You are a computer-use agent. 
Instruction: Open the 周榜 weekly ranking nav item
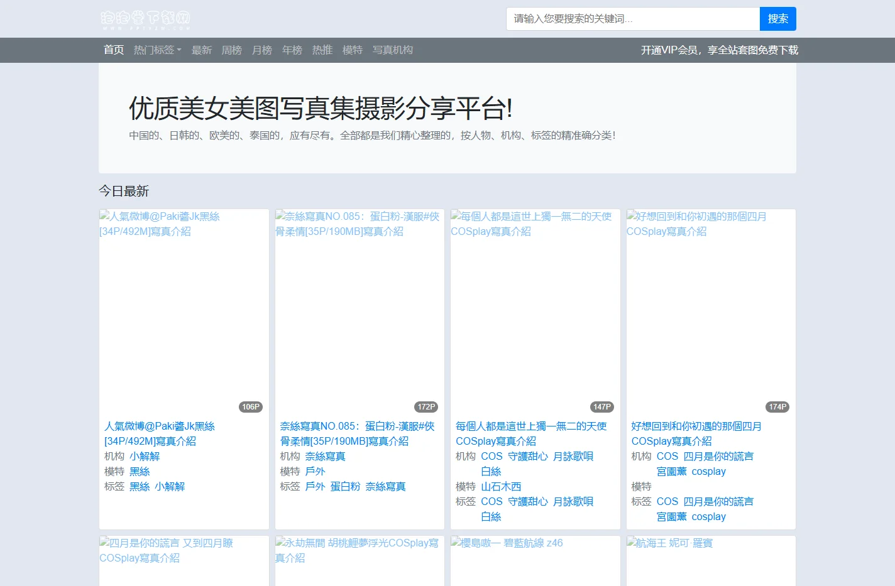232,50
